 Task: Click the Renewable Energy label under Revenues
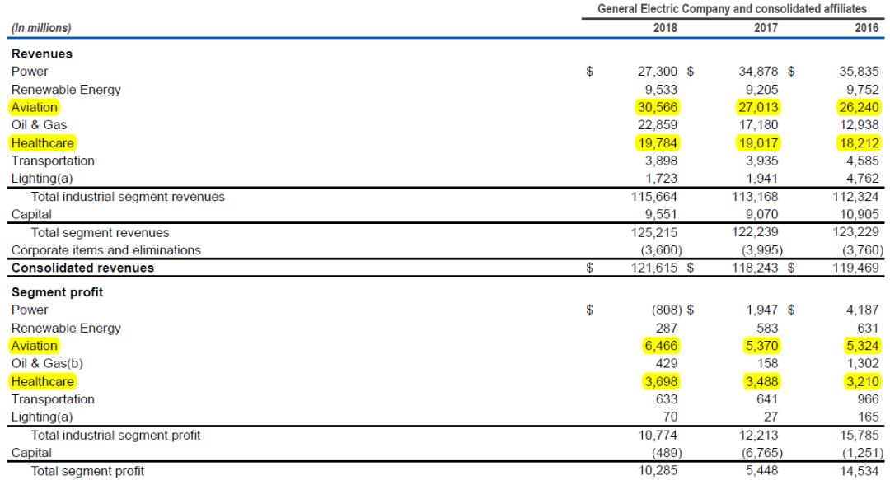click(x=66, y=90)
